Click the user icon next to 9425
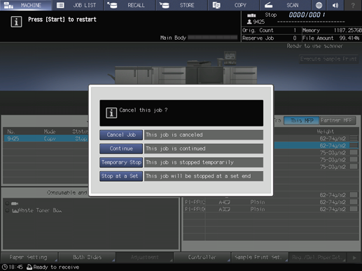362x271 pixels. pos(249,22)
